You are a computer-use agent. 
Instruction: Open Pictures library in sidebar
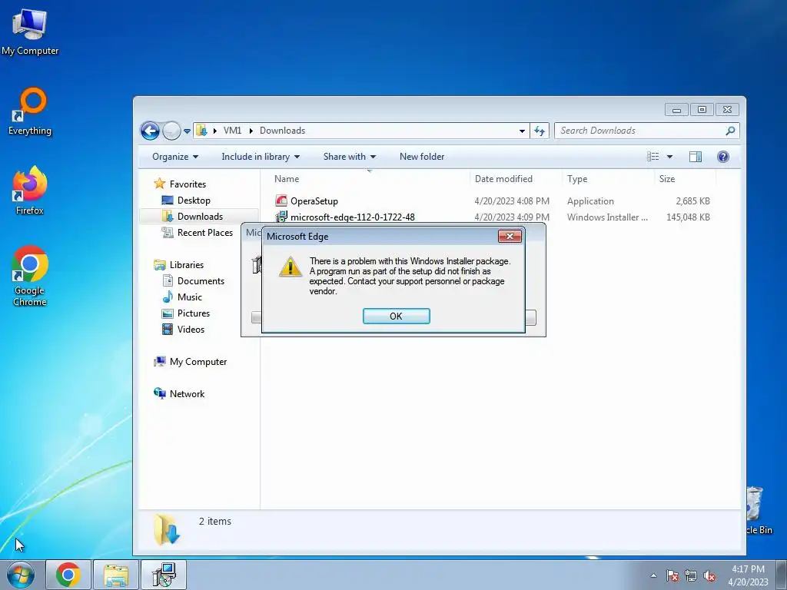[x=193, y=313]
